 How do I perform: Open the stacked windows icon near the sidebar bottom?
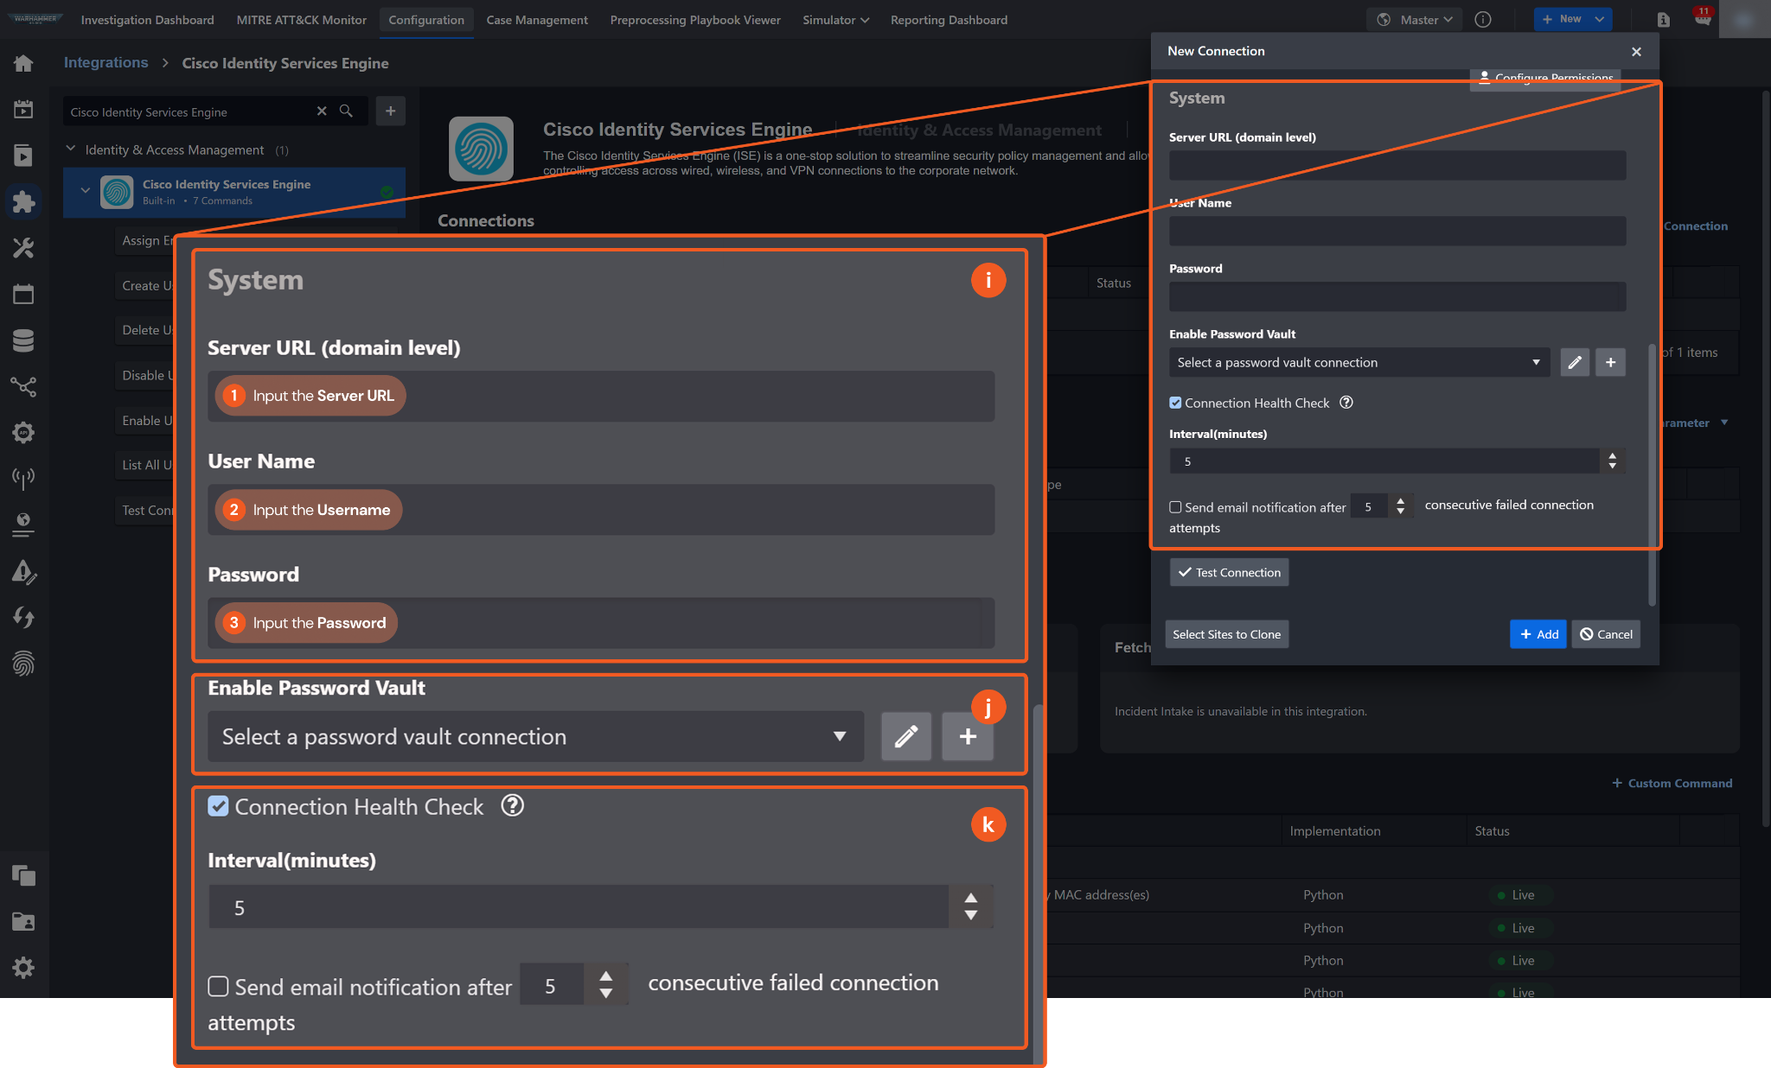click(23, 875)
